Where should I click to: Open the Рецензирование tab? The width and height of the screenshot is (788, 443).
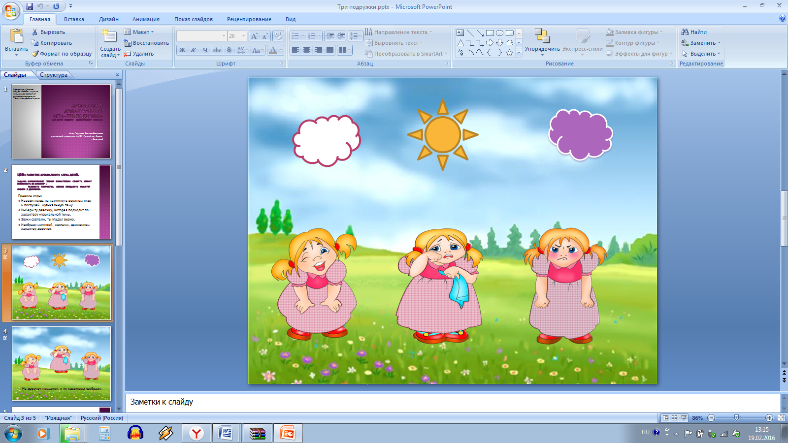[x=249, y=19]
